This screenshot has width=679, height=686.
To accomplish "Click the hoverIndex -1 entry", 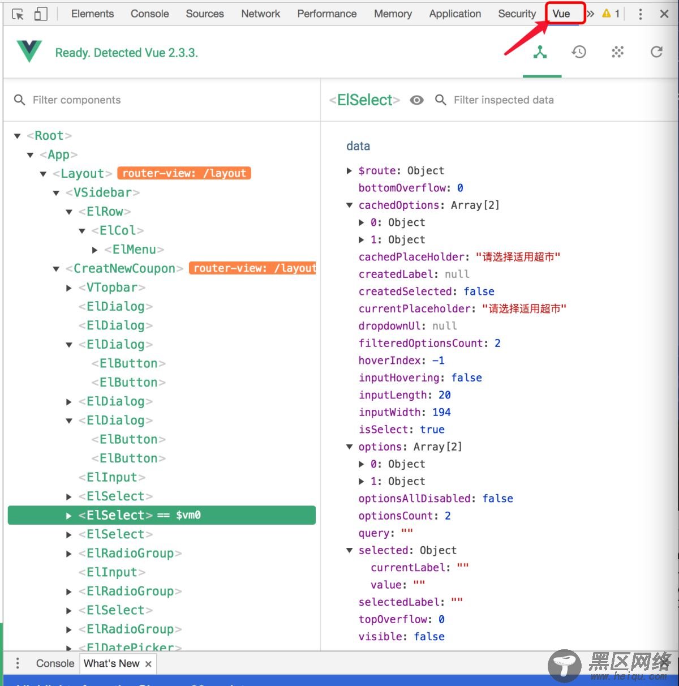I will pos(402,361).
